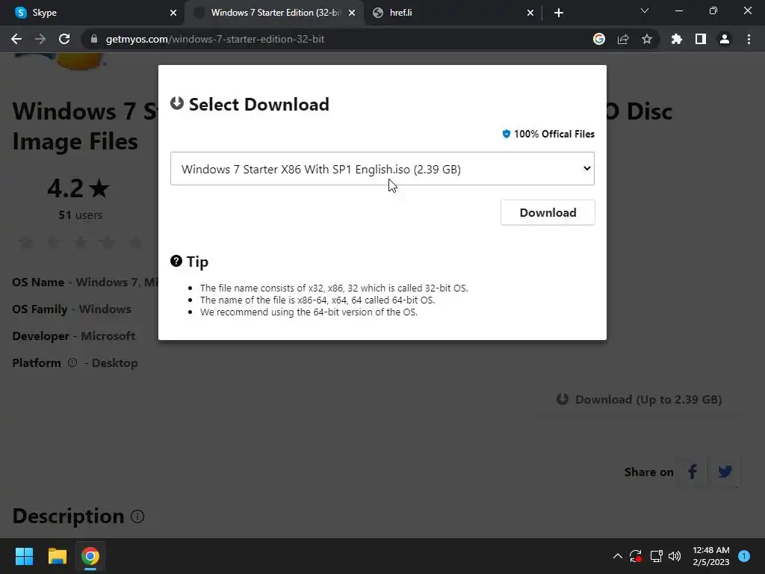Click the fifth rating star
This screenshot has width=765, height=574.
135,241
